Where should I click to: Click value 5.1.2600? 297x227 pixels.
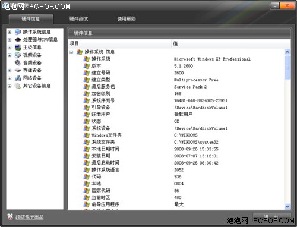184,66
